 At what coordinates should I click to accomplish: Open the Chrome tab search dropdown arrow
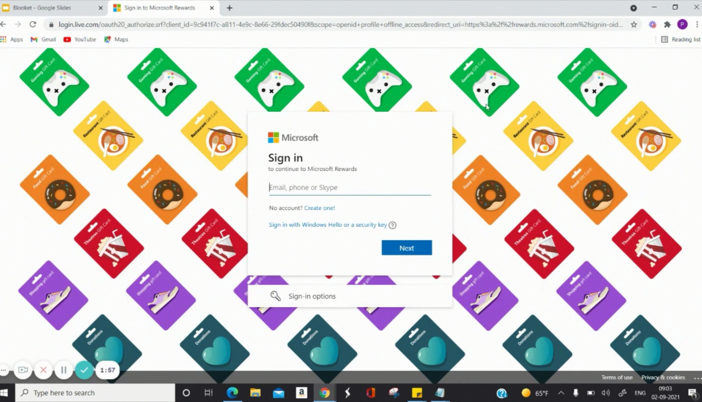coord(634,8)
